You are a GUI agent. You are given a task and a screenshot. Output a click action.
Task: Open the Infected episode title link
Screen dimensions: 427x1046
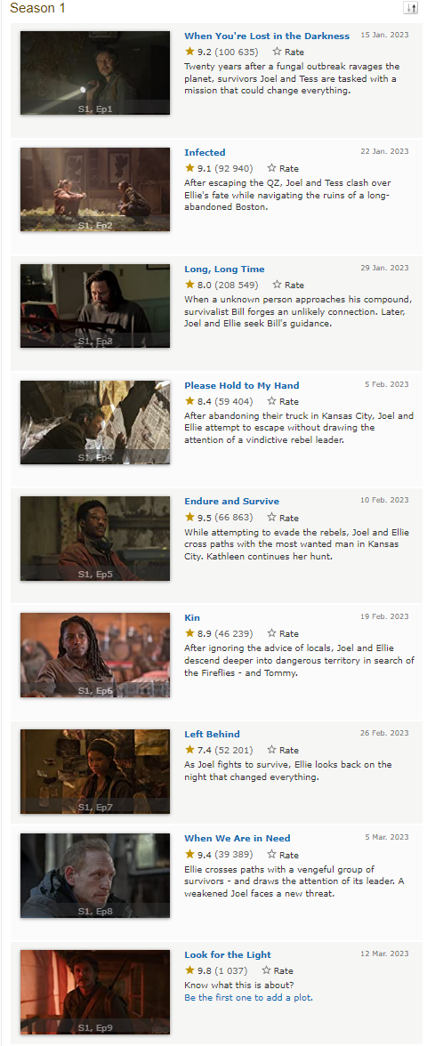(205, 152)
